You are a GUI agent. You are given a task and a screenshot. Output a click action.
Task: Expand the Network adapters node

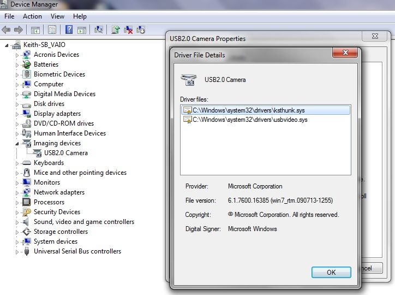click(17, 192)
